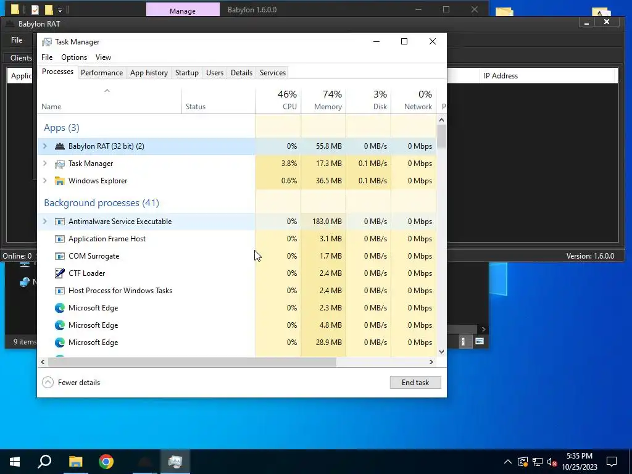Viewport: 632px width, 474px height.
Task: Open the Options menu in Task Manager
Action: [74, 57]
